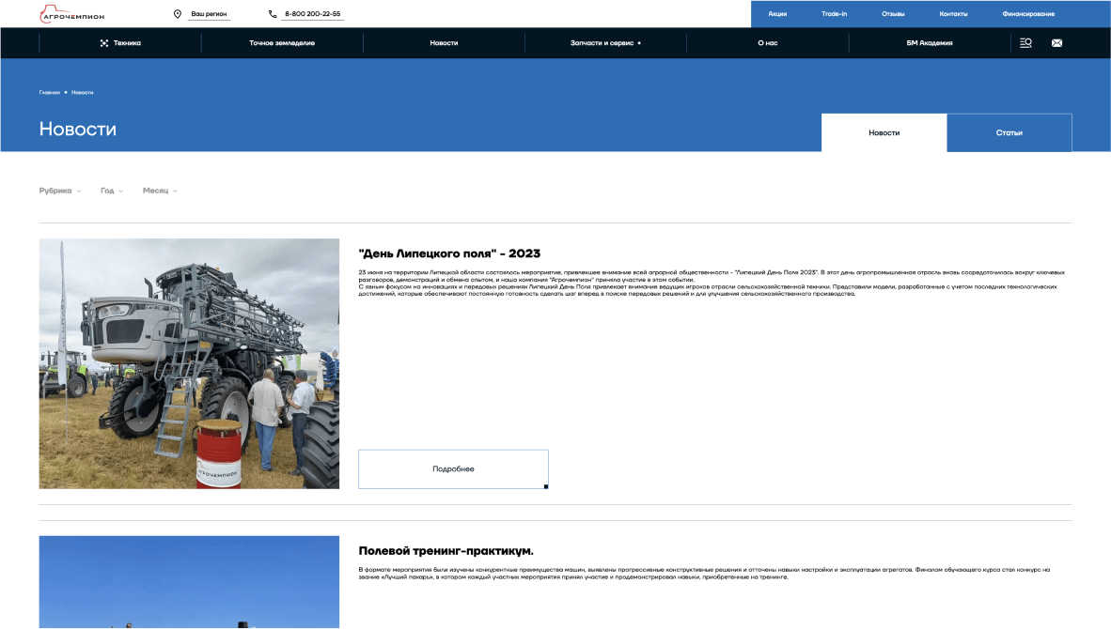
Task: Click the Агрочемпион logo
Action: click(72, 14)
